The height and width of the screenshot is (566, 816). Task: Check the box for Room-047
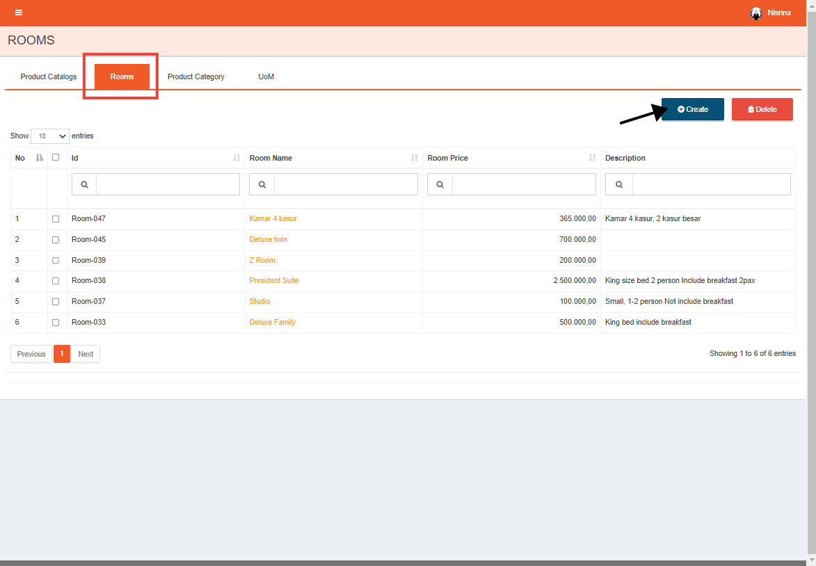[x=56, y=219]
